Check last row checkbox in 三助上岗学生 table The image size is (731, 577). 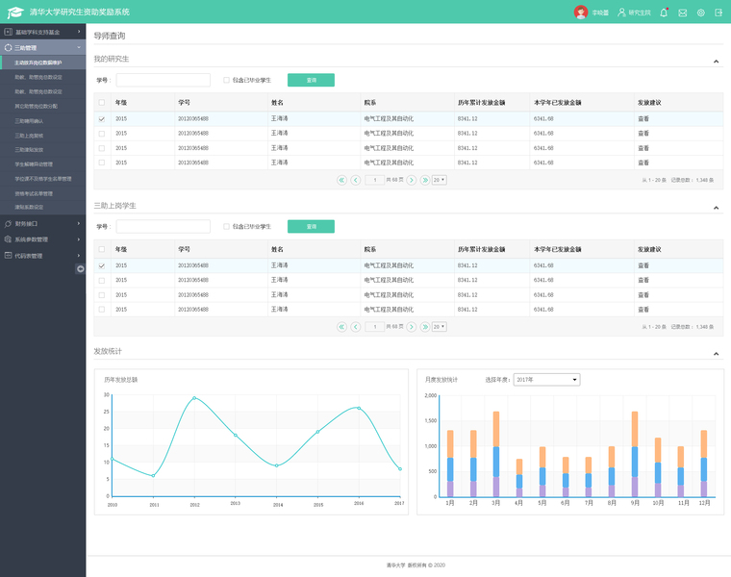coord(102,310)
